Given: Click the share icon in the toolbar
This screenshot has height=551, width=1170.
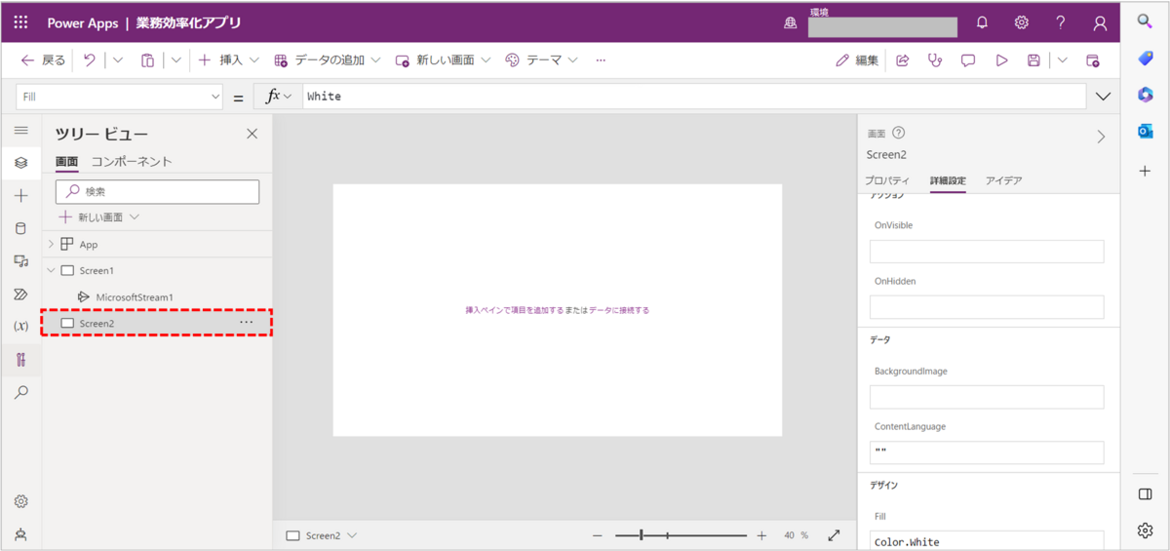Looking at the screenshot, I should tap(903, 60).
